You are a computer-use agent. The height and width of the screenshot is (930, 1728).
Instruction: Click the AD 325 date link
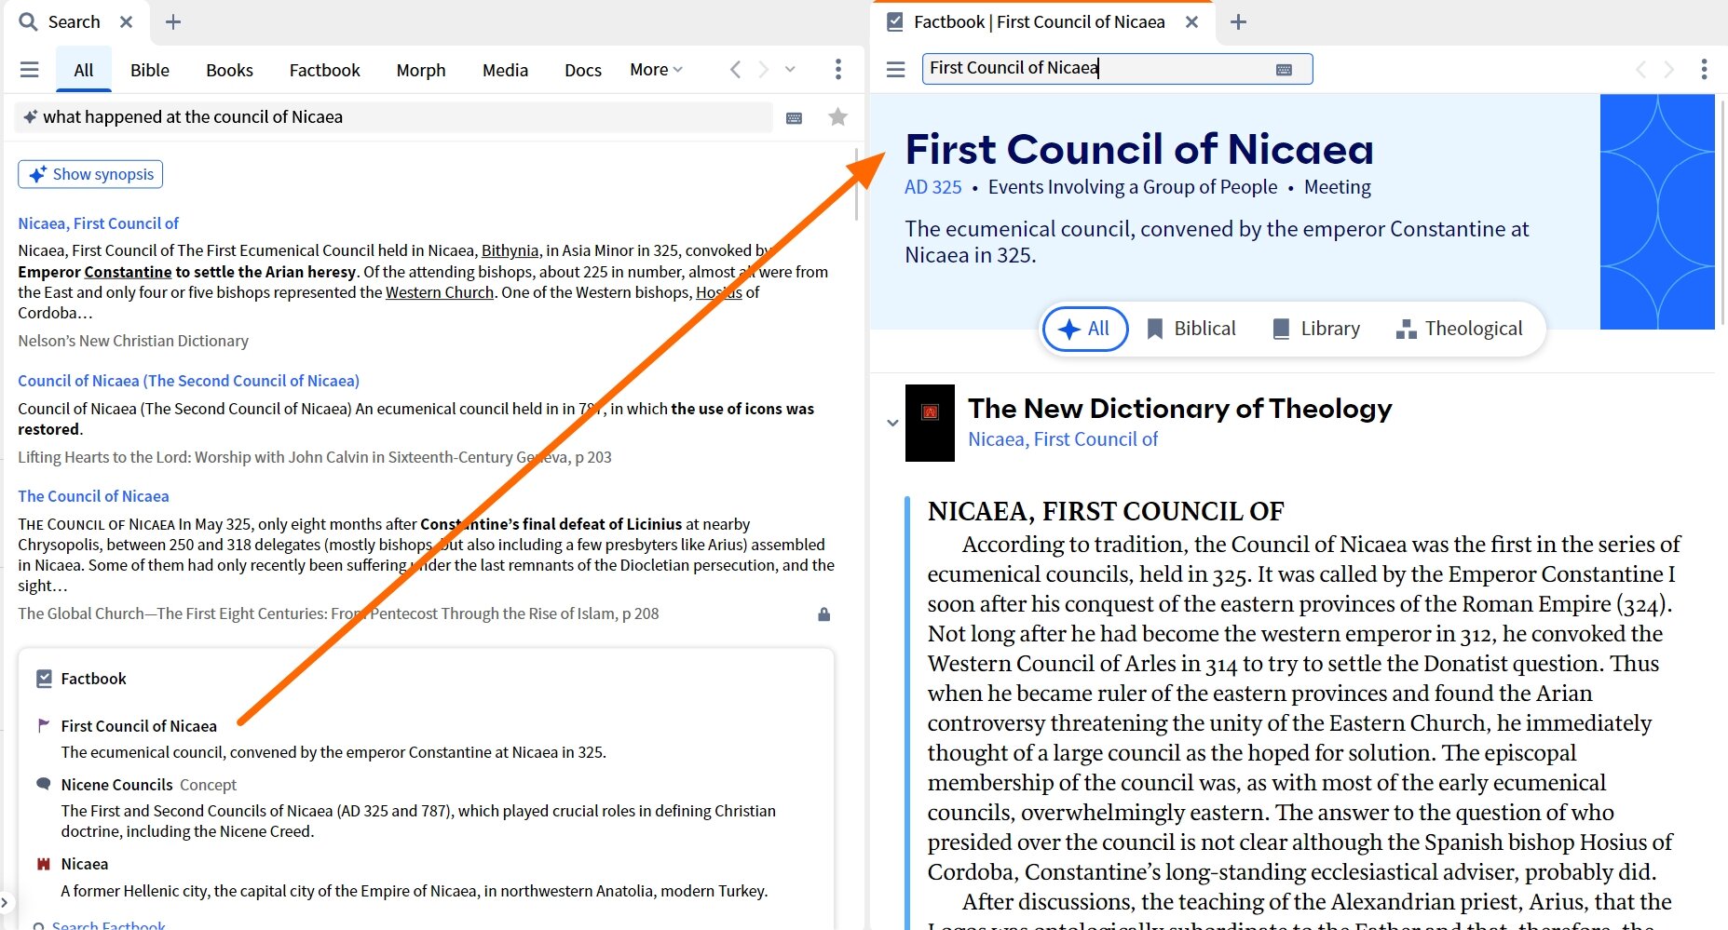(x=933, y=187)
